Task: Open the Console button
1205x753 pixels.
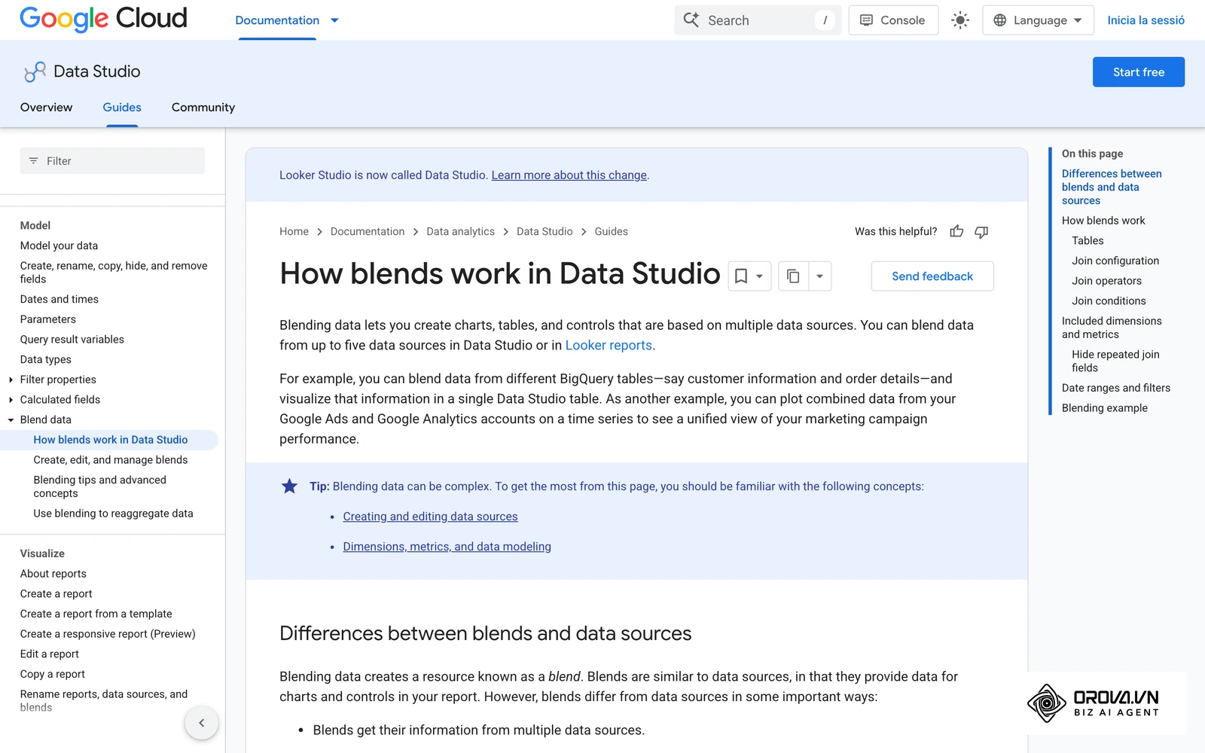Action: click(893, 20)
